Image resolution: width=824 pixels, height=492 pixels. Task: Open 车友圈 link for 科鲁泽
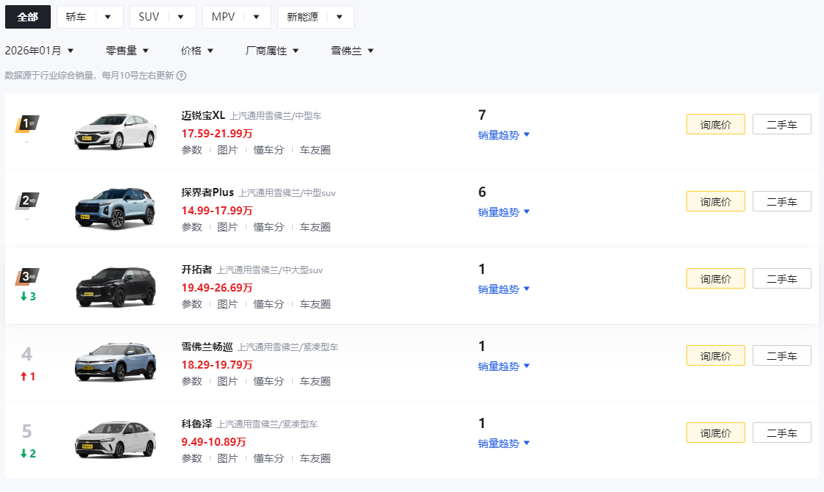point(315,458)
